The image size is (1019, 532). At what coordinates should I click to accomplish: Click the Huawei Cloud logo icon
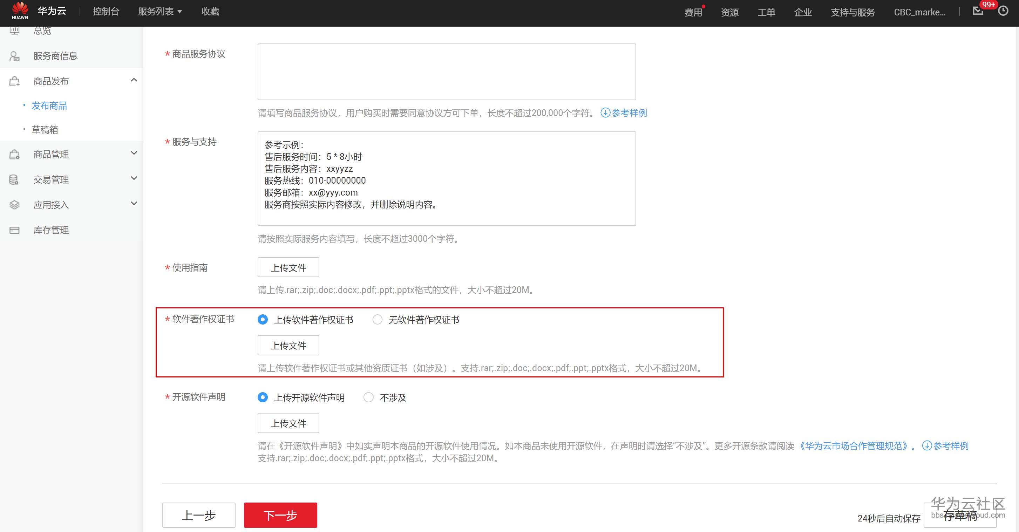pyautogui.click(x=20, y=10)
